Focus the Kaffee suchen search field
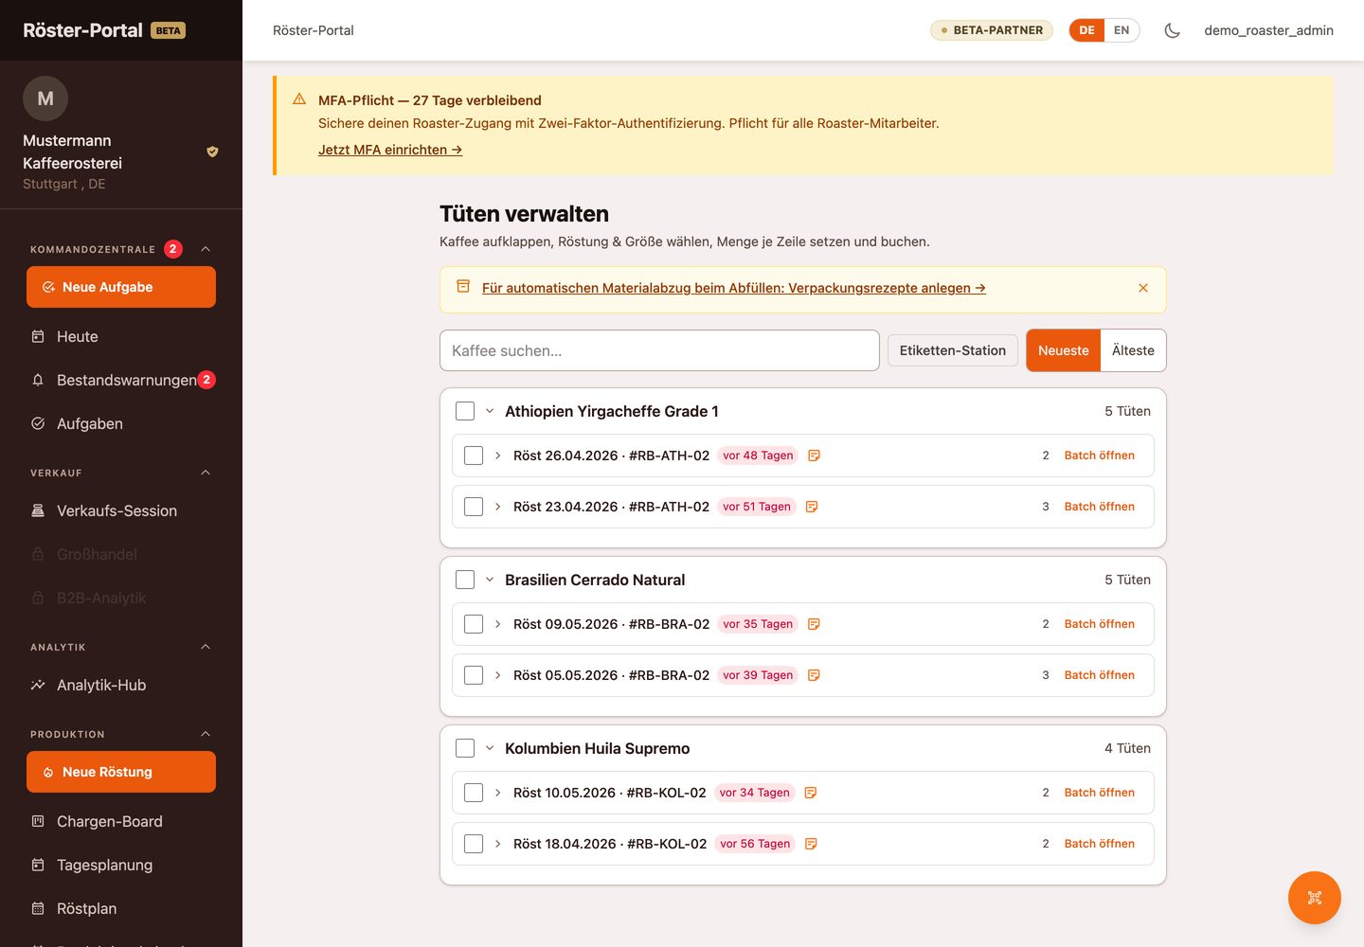The height and width of the screenshot is (947, 1364). pyautogui.click(x=659, y=350)
